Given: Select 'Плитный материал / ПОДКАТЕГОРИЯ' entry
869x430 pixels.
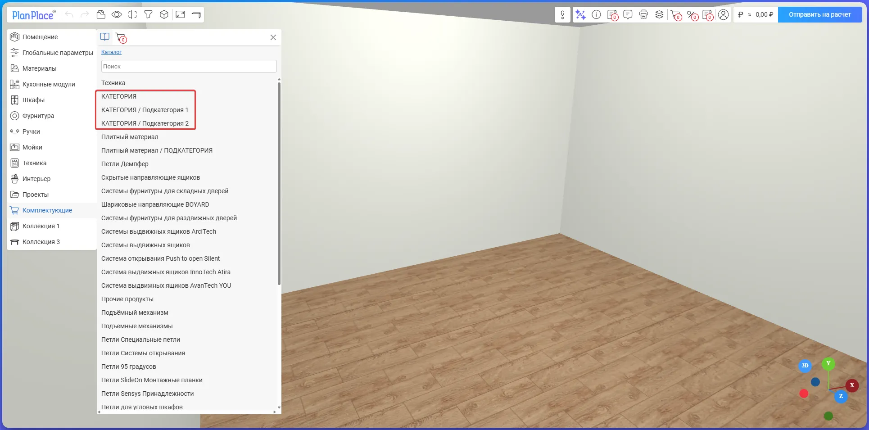Looking at the screenshot, I should tap(157, 150).
